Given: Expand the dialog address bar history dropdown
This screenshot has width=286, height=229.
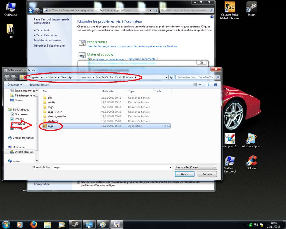Looking at the screenshot, I should pos(166,77).
